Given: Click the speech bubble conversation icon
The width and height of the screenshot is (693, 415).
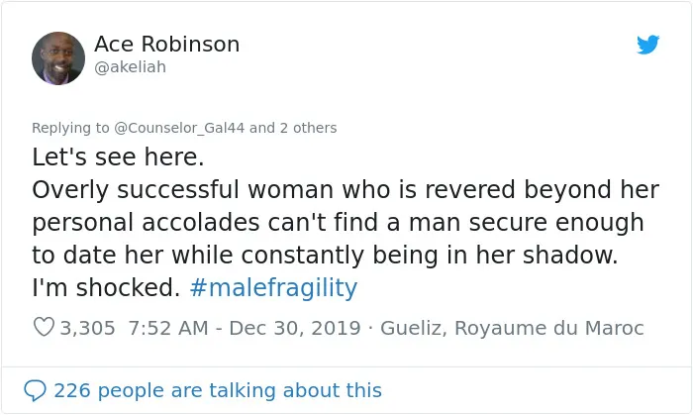Looking at the screenshot, I should click(35, 390).
